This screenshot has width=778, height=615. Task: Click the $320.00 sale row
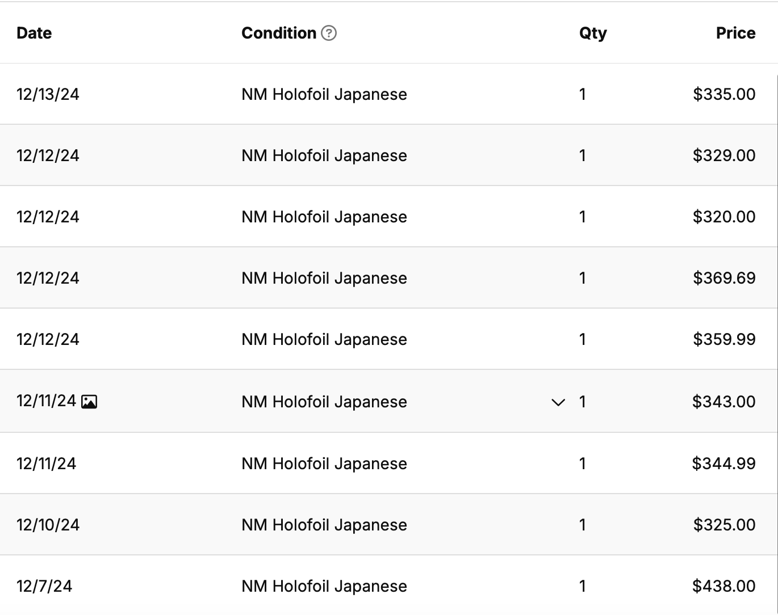pyautogui.click(x=388, y=217)
